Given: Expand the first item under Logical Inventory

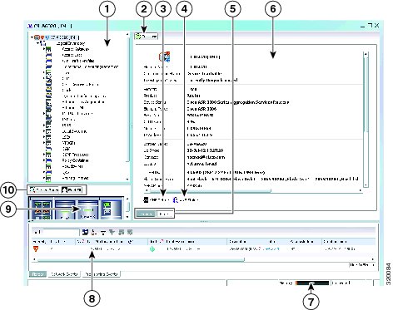Looking at the screenshot, I should point(44,49).
